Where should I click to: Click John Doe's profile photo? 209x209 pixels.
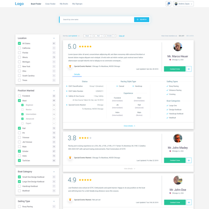[178, 180]
